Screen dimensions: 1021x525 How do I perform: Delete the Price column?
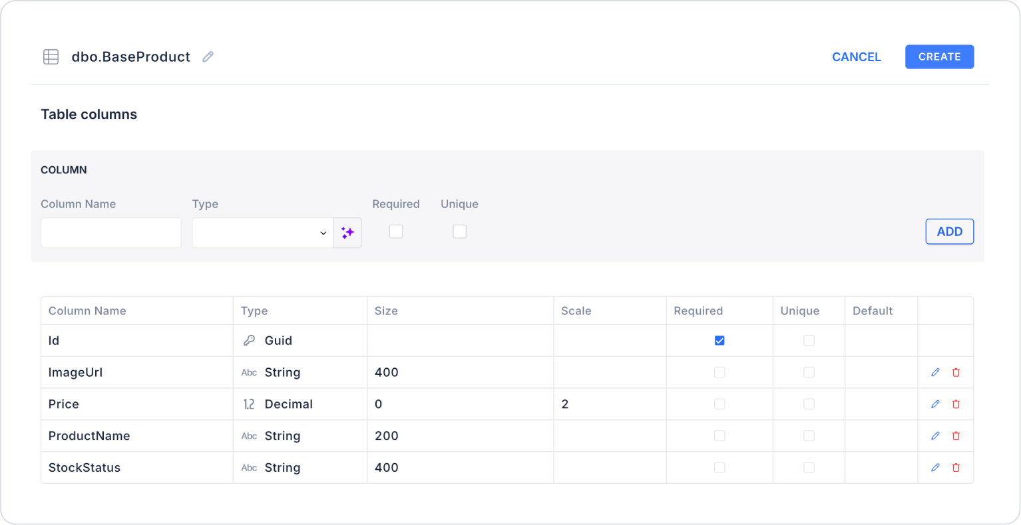click(956, 404)
